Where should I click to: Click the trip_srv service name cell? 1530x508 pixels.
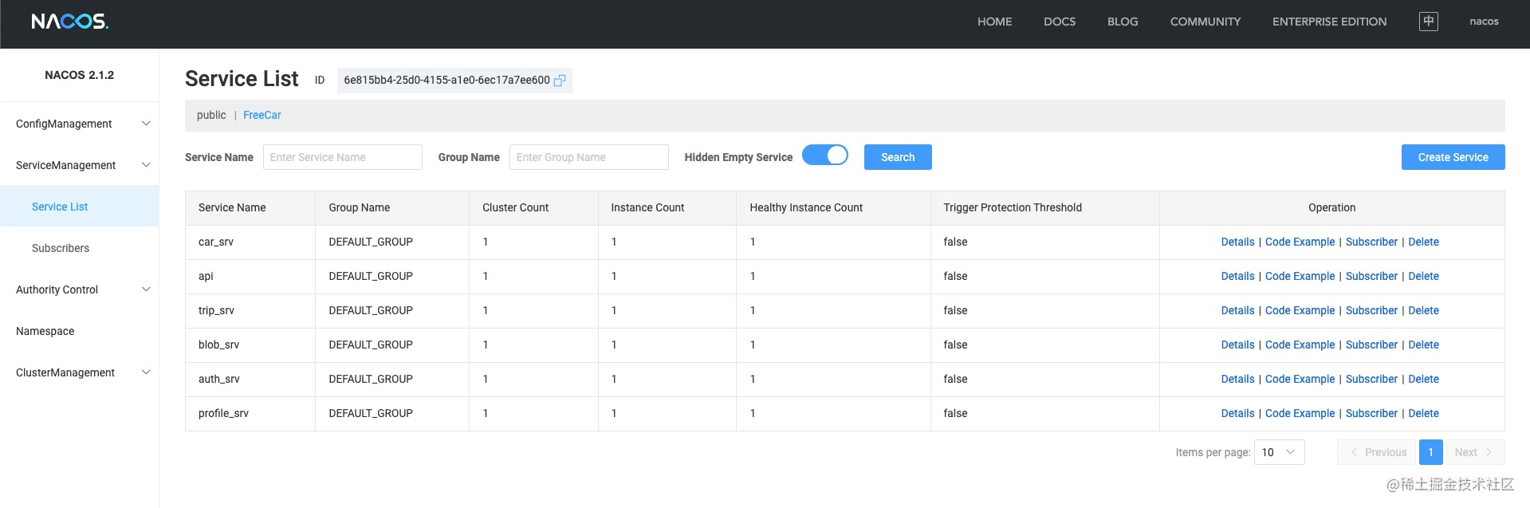point(250,310)
